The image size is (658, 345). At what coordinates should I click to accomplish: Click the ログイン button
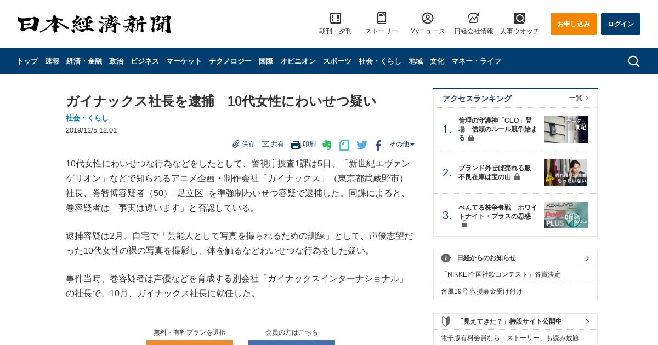point(621,24)
